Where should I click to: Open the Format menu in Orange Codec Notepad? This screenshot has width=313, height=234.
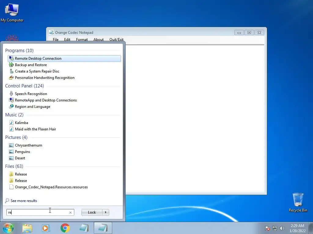(x=82, y=39)
